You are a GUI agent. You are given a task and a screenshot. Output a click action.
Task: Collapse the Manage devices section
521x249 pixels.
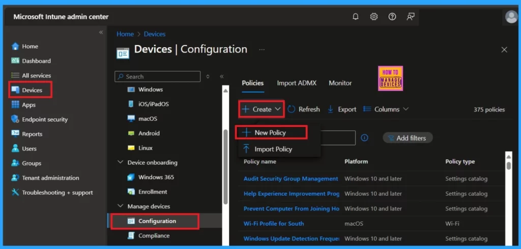click(x=120, y=206)
